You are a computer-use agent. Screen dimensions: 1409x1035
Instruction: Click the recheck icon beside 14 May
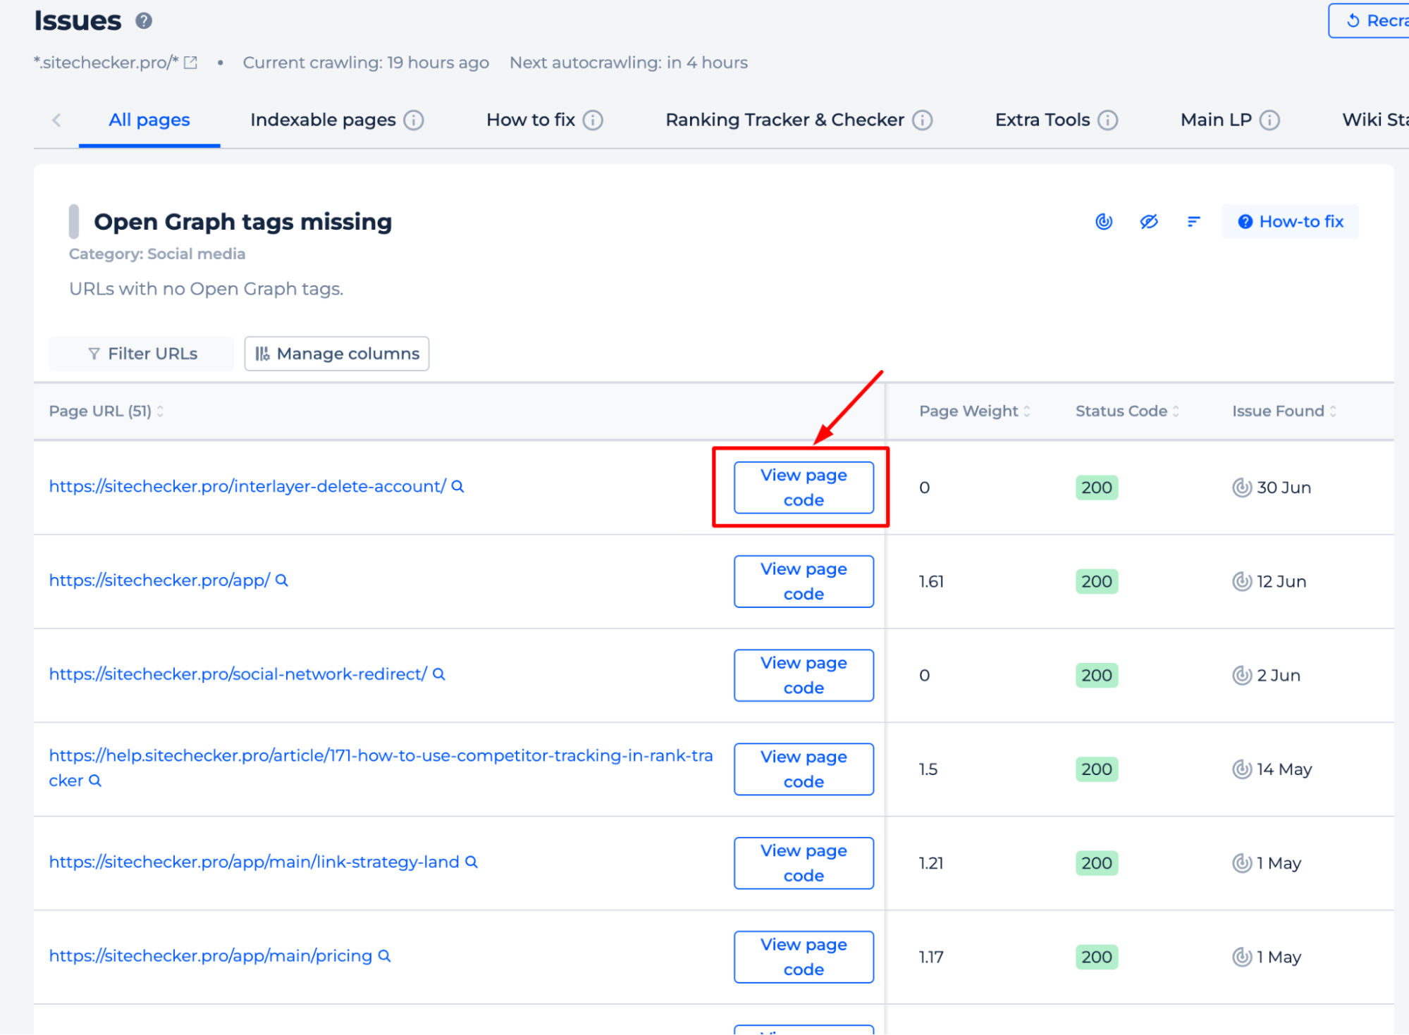(1242, 769)
